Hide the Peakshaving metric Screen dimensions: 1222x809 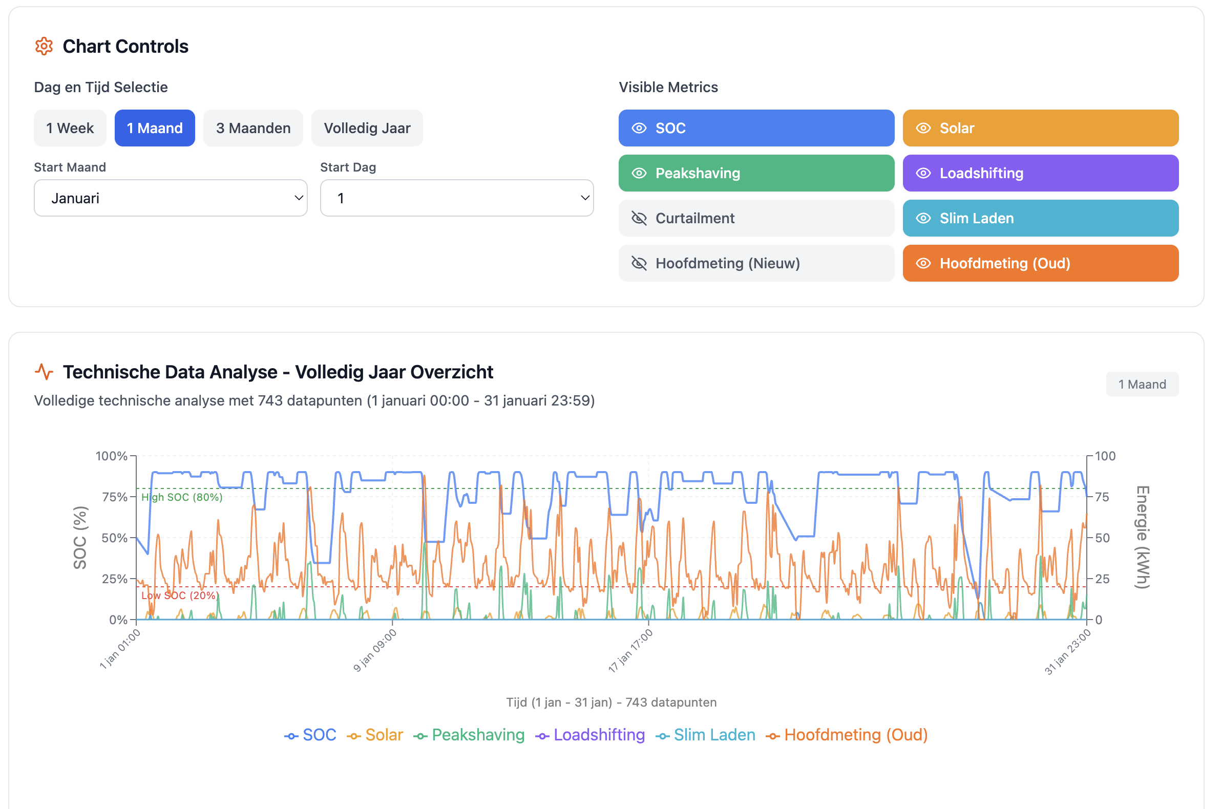tap(756, 174)
